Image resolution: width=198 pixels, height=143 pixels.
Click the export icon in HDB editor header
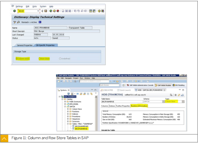[x=182, y=95]
